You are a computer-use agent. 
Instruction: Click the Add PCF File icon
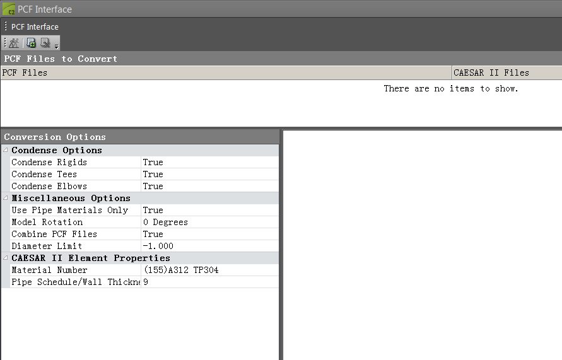click(31, 43)
